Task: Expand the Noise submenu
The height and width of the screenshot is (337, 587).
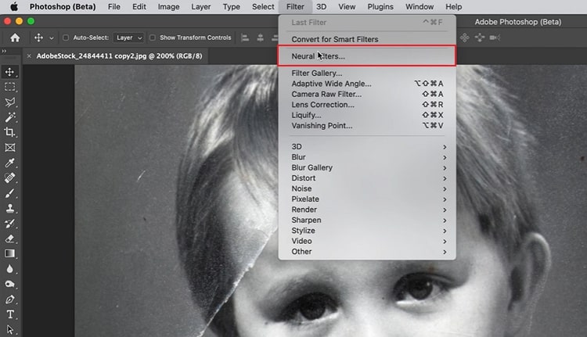Action: pyautogui.click(x=367, y=188)
